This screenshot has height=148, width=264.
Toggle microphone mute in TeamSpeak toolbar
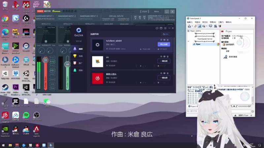(200, 26)
